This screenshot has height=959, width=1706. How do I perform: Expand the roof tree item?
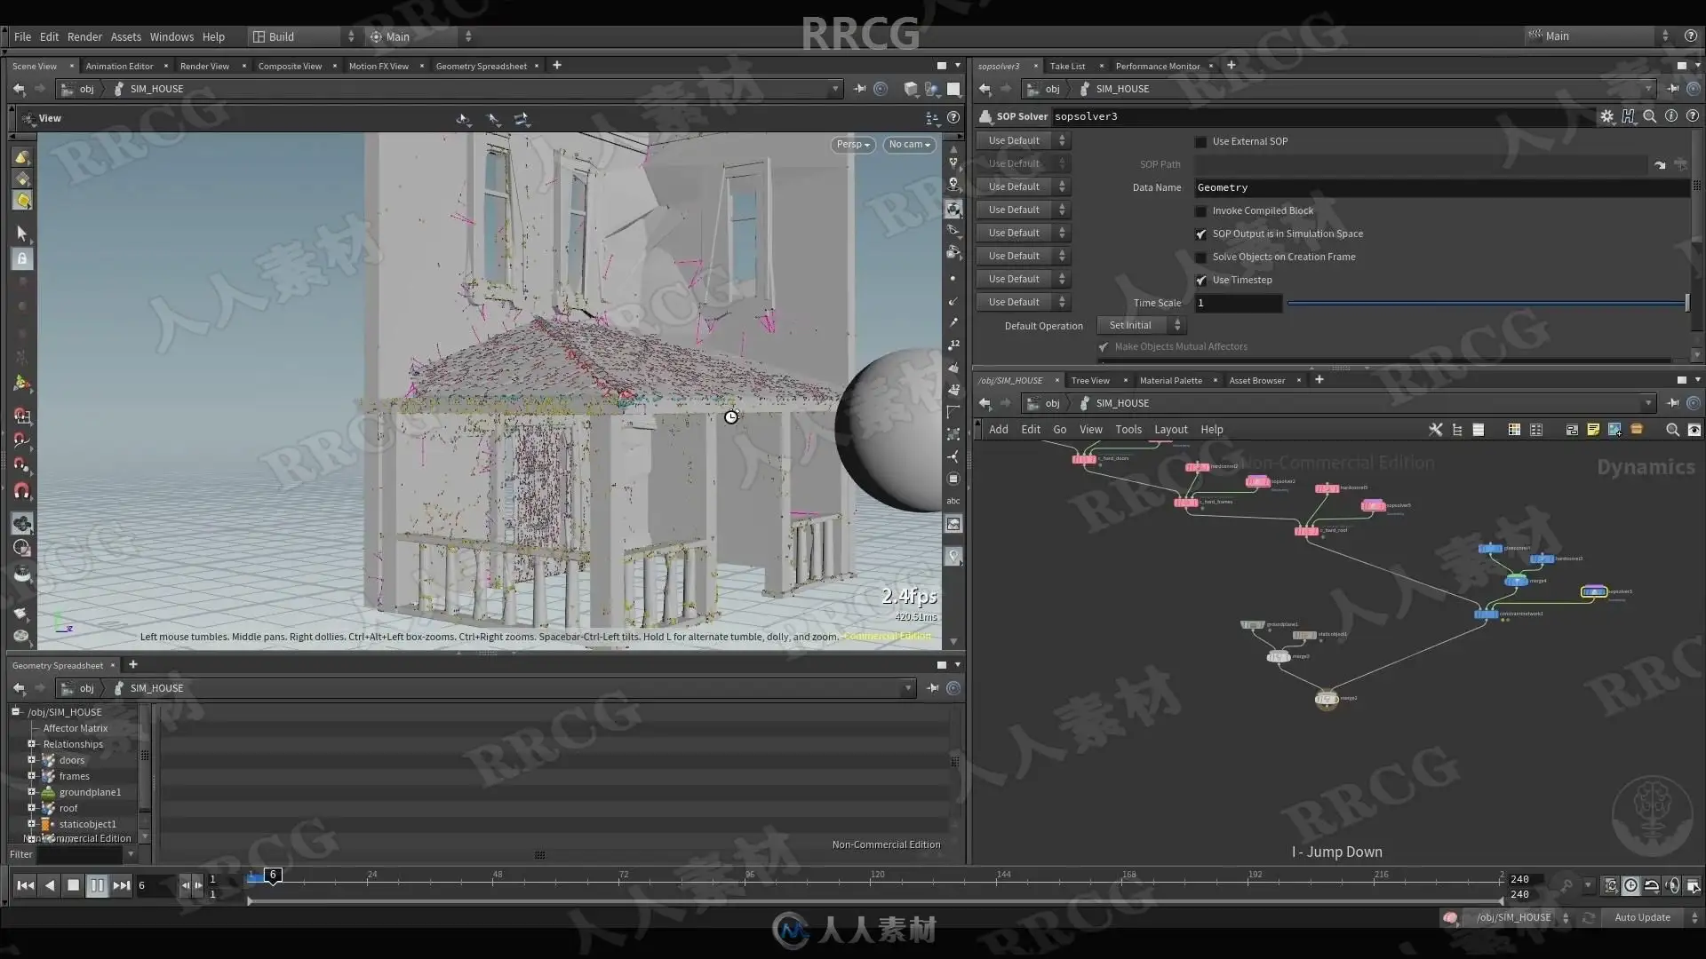click(x=31, y=808)
